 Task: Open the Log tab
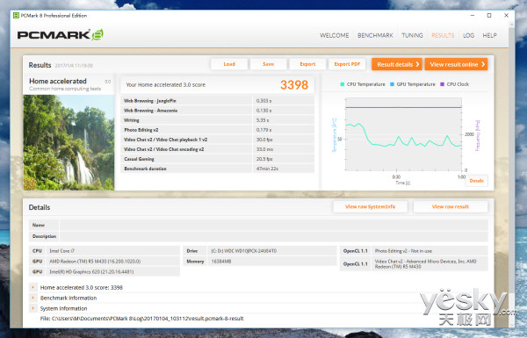pyautogui.click(x=468, y=35)
